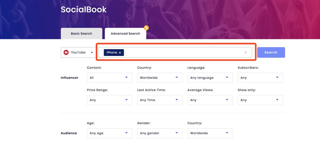Image resolution: width=320 pixels, height=145 pixels.
Task: Open the Audience Gender dropdown
Action: (160, 133)
